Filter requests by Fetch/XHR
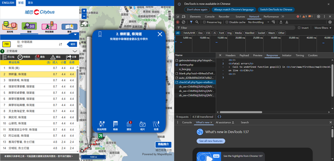The height and width of the screenshot is (161, 334). pyautogui.click(x=189, y=33)
